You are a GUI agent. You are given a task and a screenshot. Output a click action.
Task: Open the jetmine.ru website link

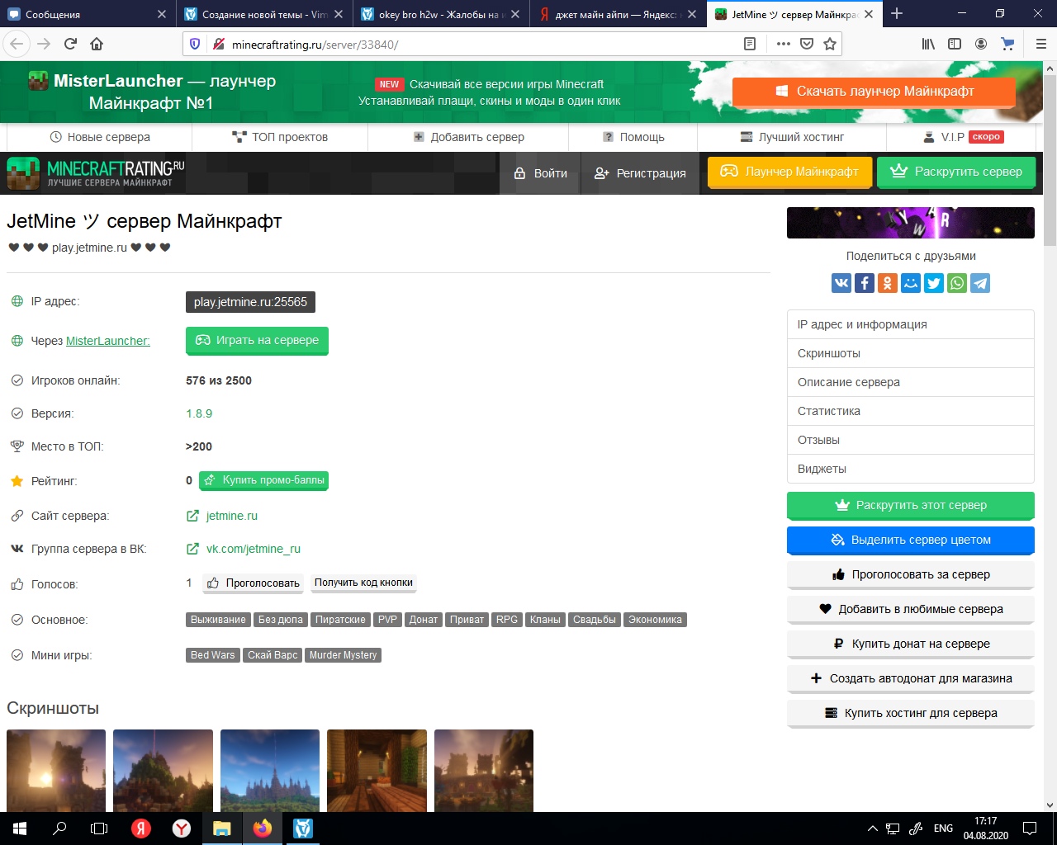pyautogui.click(x=231, y=516)
